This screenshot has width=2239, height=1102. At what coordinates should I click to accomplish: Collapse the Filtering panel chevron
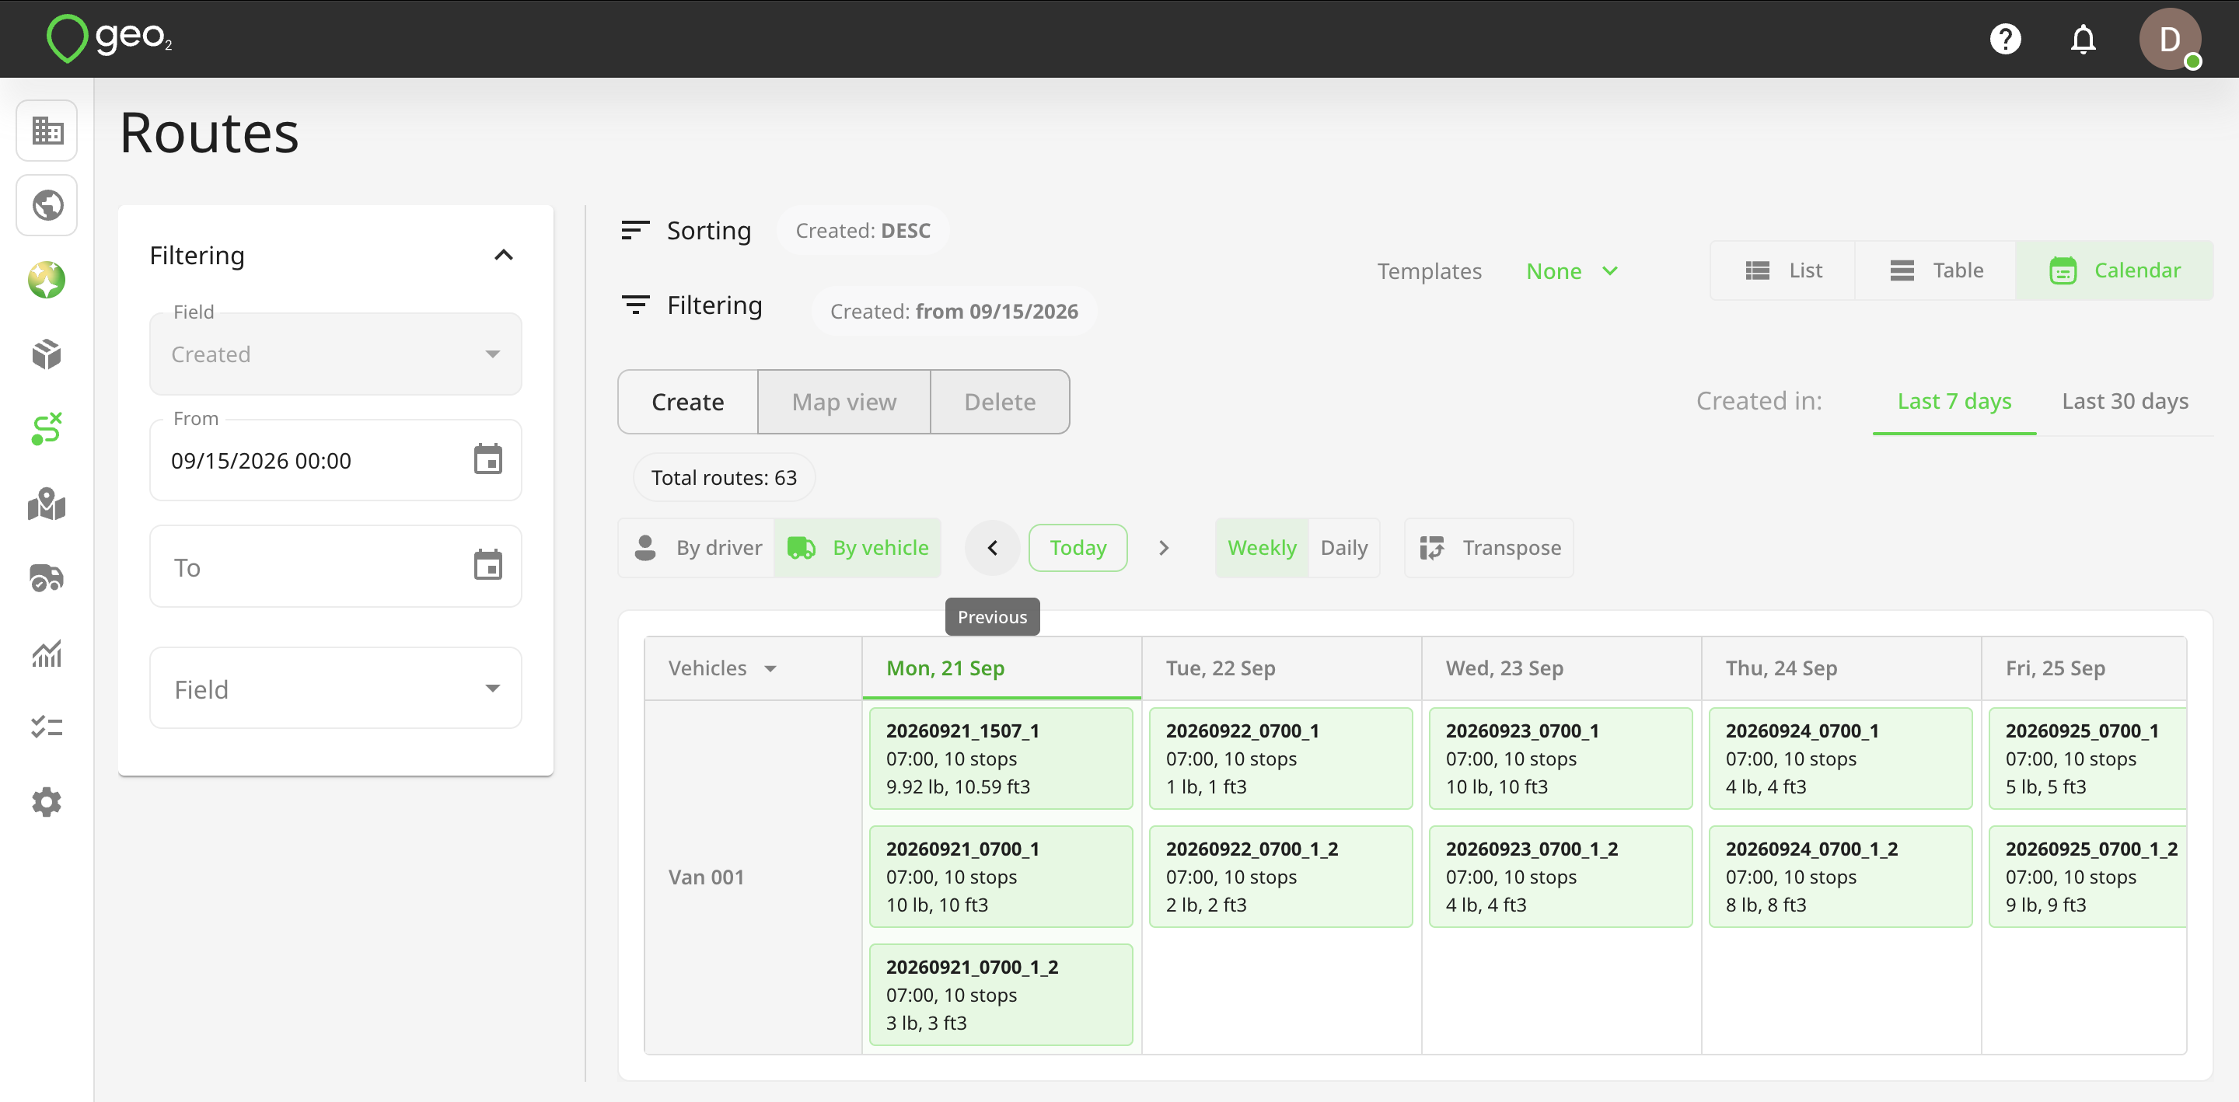click(x=503, y=255)
